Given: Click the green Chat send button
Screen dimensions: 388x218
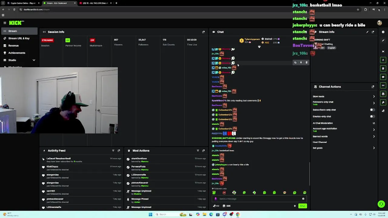Looking at the screenshot, I should [x=303, y=206].
